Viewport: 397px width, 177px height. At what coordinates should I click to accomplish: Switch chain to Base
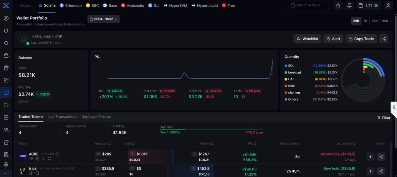[x=110, y=5]
